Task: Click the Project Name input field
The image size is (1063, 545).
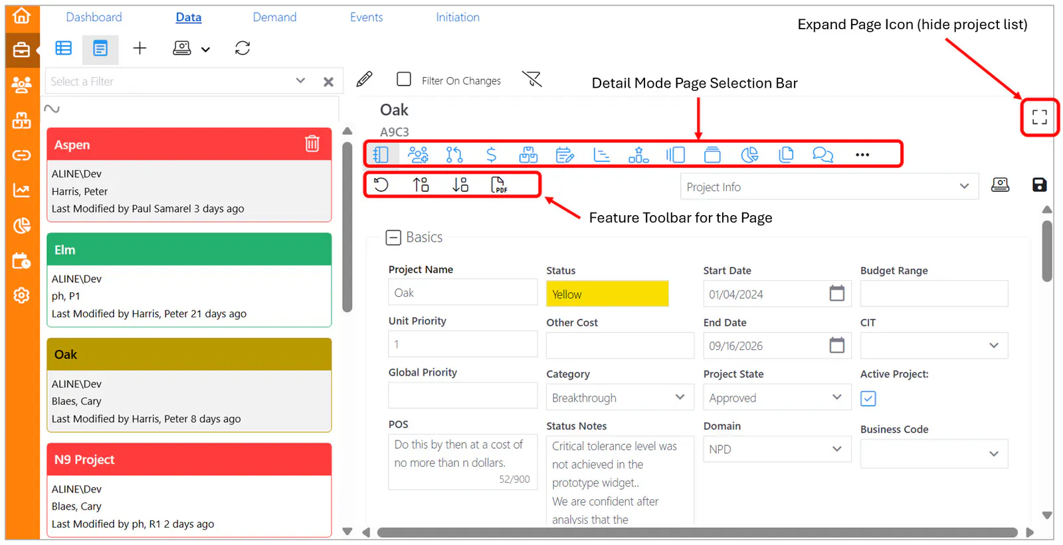Action: click(x=462, y=292)
